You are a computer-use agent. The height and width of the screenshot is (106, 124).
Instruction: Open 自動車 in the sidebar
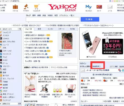(5, 85)
